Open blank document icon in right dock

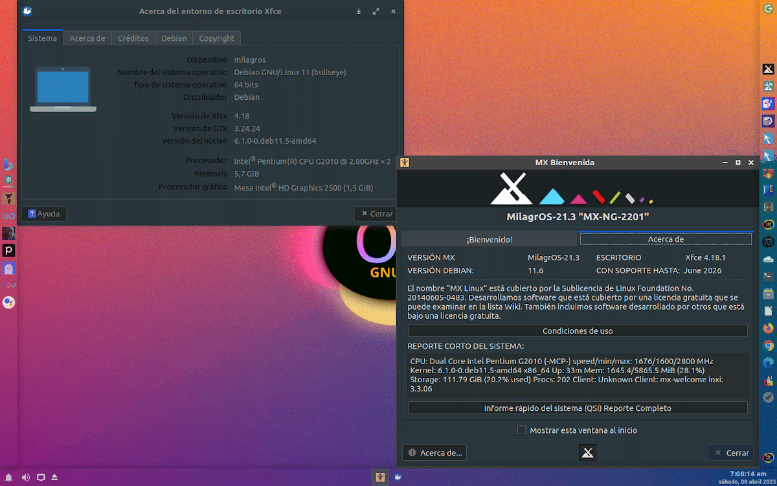click(x=769, y=311)
